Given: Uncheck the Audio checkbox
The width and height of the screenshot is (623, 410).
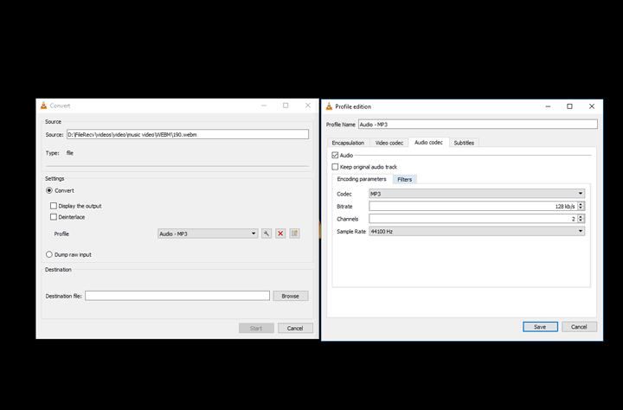Looking at the screenshot, I should point(335,156).
